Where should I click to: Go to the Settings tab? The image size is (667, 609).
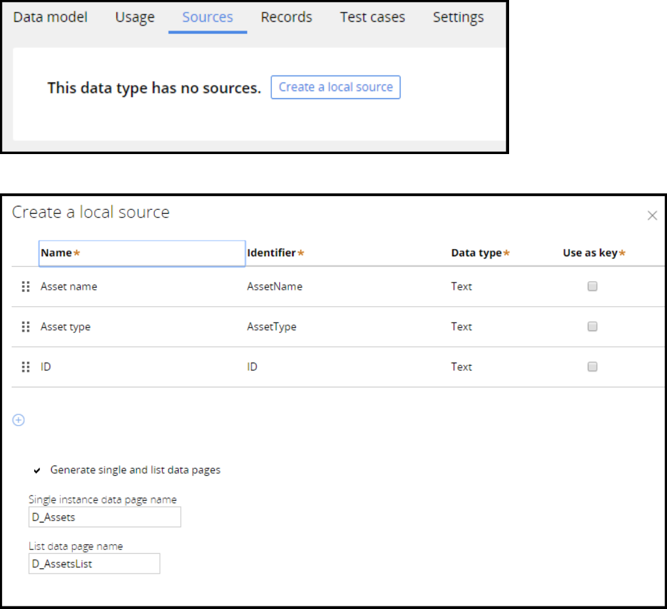pyautogui.click(x=458, y=17)
